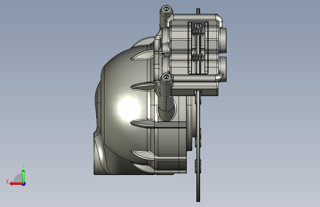Select the grey XY plane quadrant of triad
Screen dimensions: 320x207
(18, 178)
